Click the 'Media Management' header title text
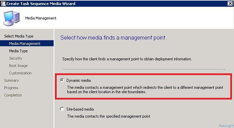This screenshot has height=128, width=234. 41,18
